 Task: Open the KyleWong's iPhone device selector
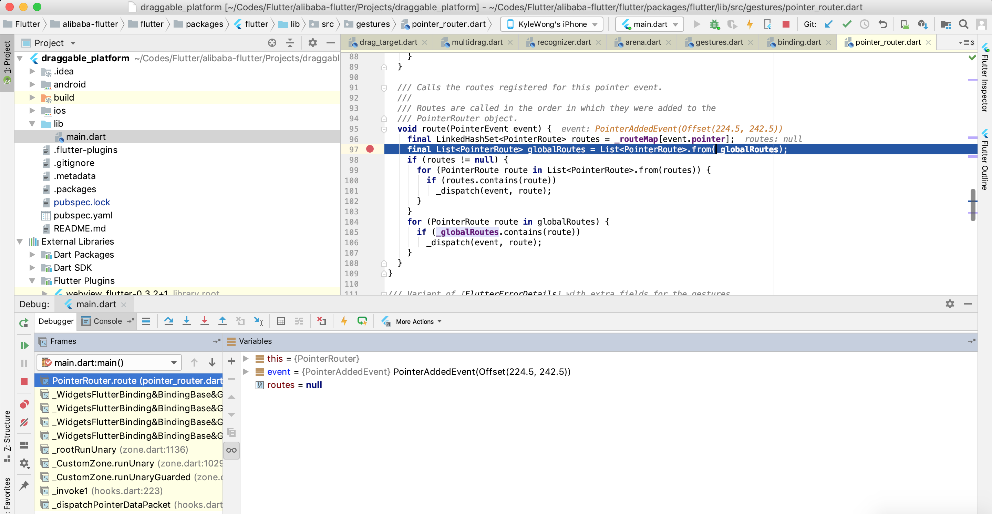551,24
